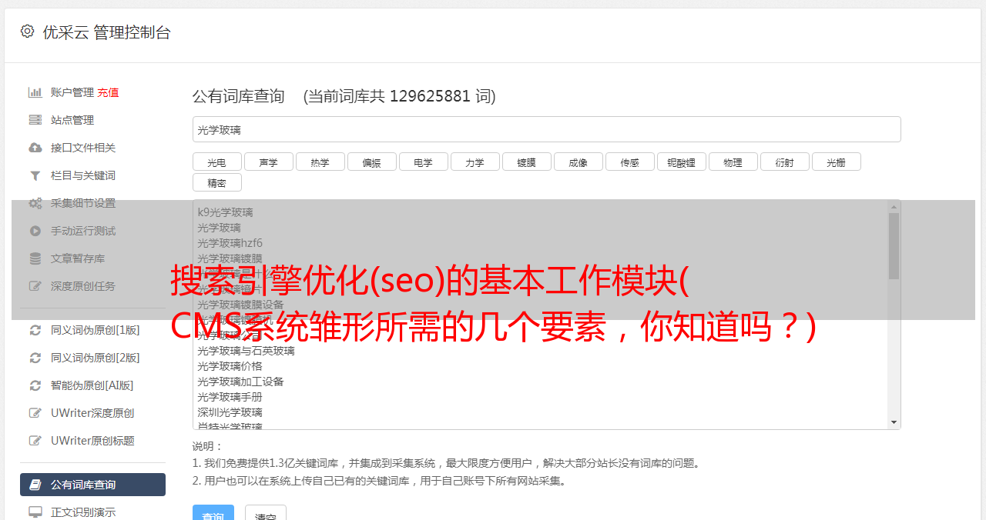Select 光学玻璃价格 in the results list
Screen dimensions: 986x520
[230, 366]
